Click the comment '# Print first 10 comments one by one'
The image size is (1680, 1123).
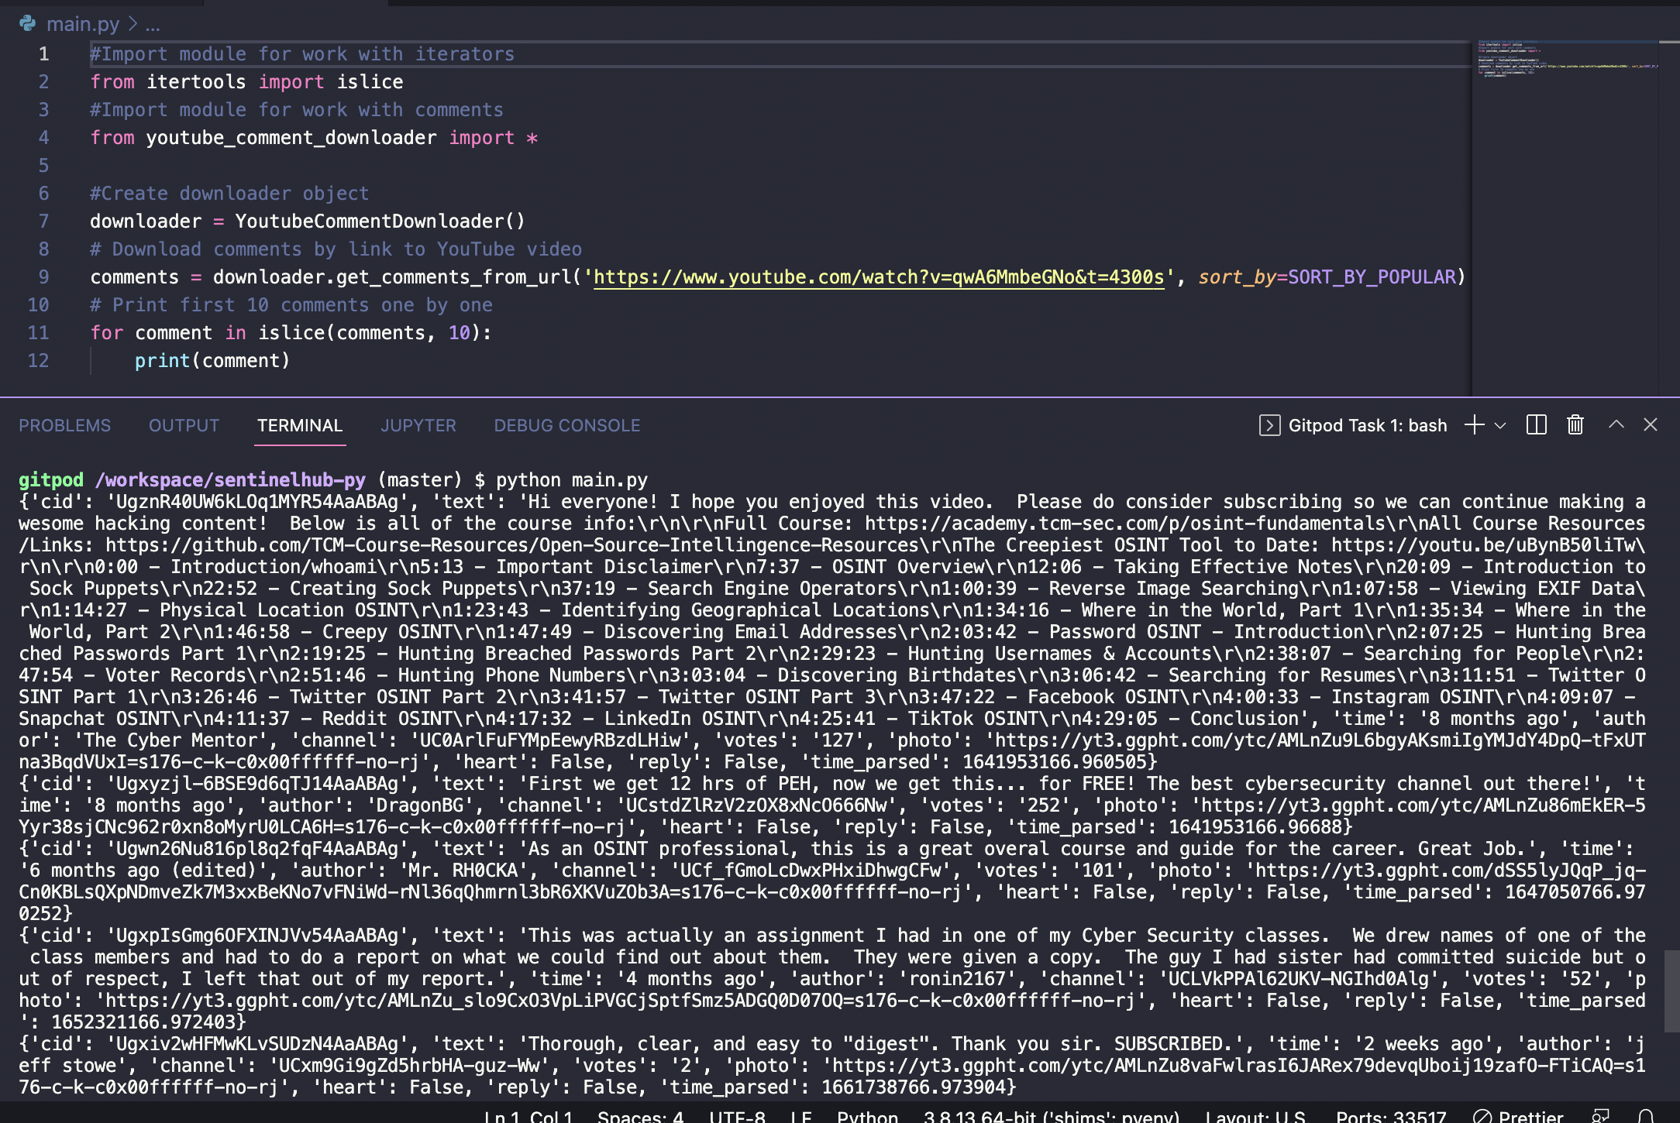coord(291,305)
